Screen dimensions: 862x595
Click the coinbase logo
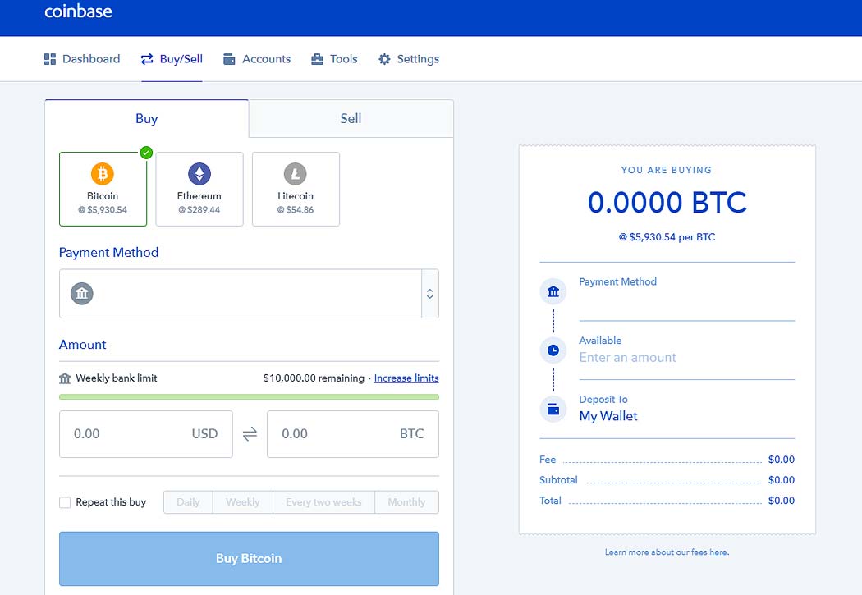(x=78, y=11)
